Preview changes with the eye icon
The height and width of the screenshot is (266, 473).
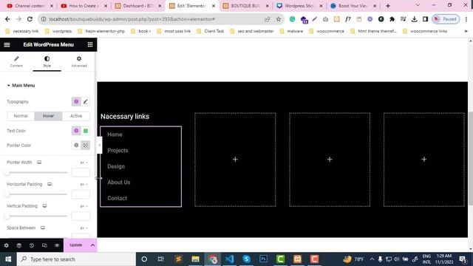point(57,245)
